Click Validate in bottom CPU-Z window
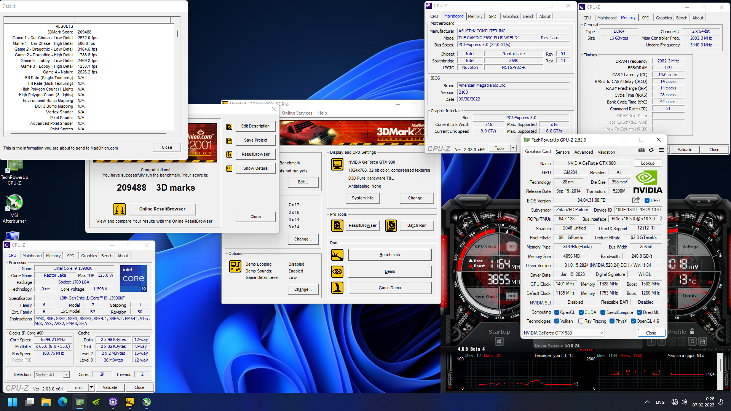The image size is (731, 411). coord(110,387)
